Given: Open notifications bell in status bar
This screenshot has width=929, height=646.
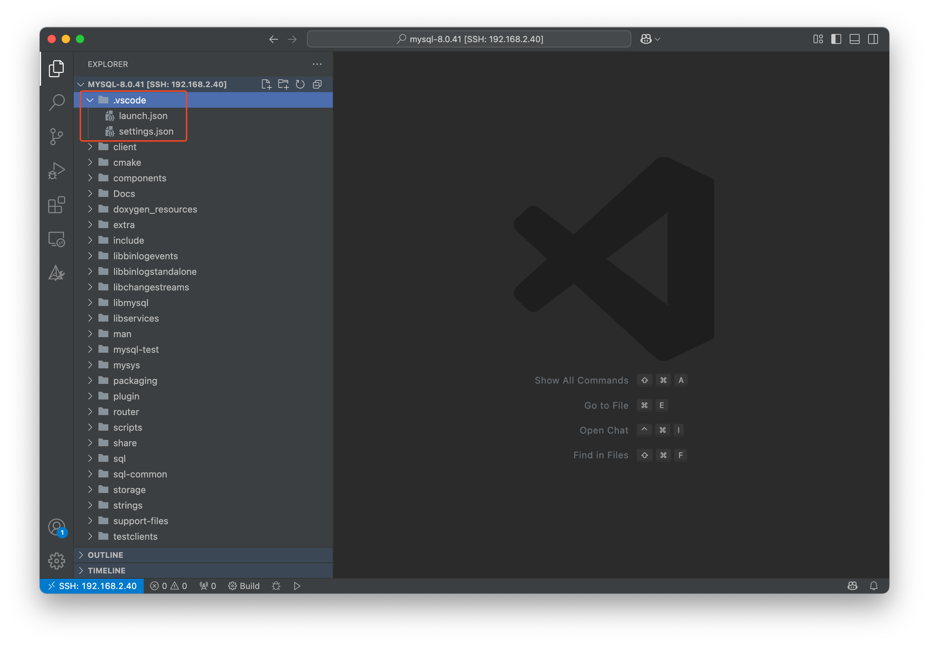Looking at the screenshot, I should tap(873, 586).
